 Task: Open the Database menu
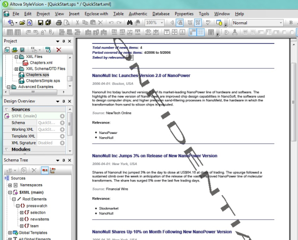pyautogui.click(x=161, y=14)
